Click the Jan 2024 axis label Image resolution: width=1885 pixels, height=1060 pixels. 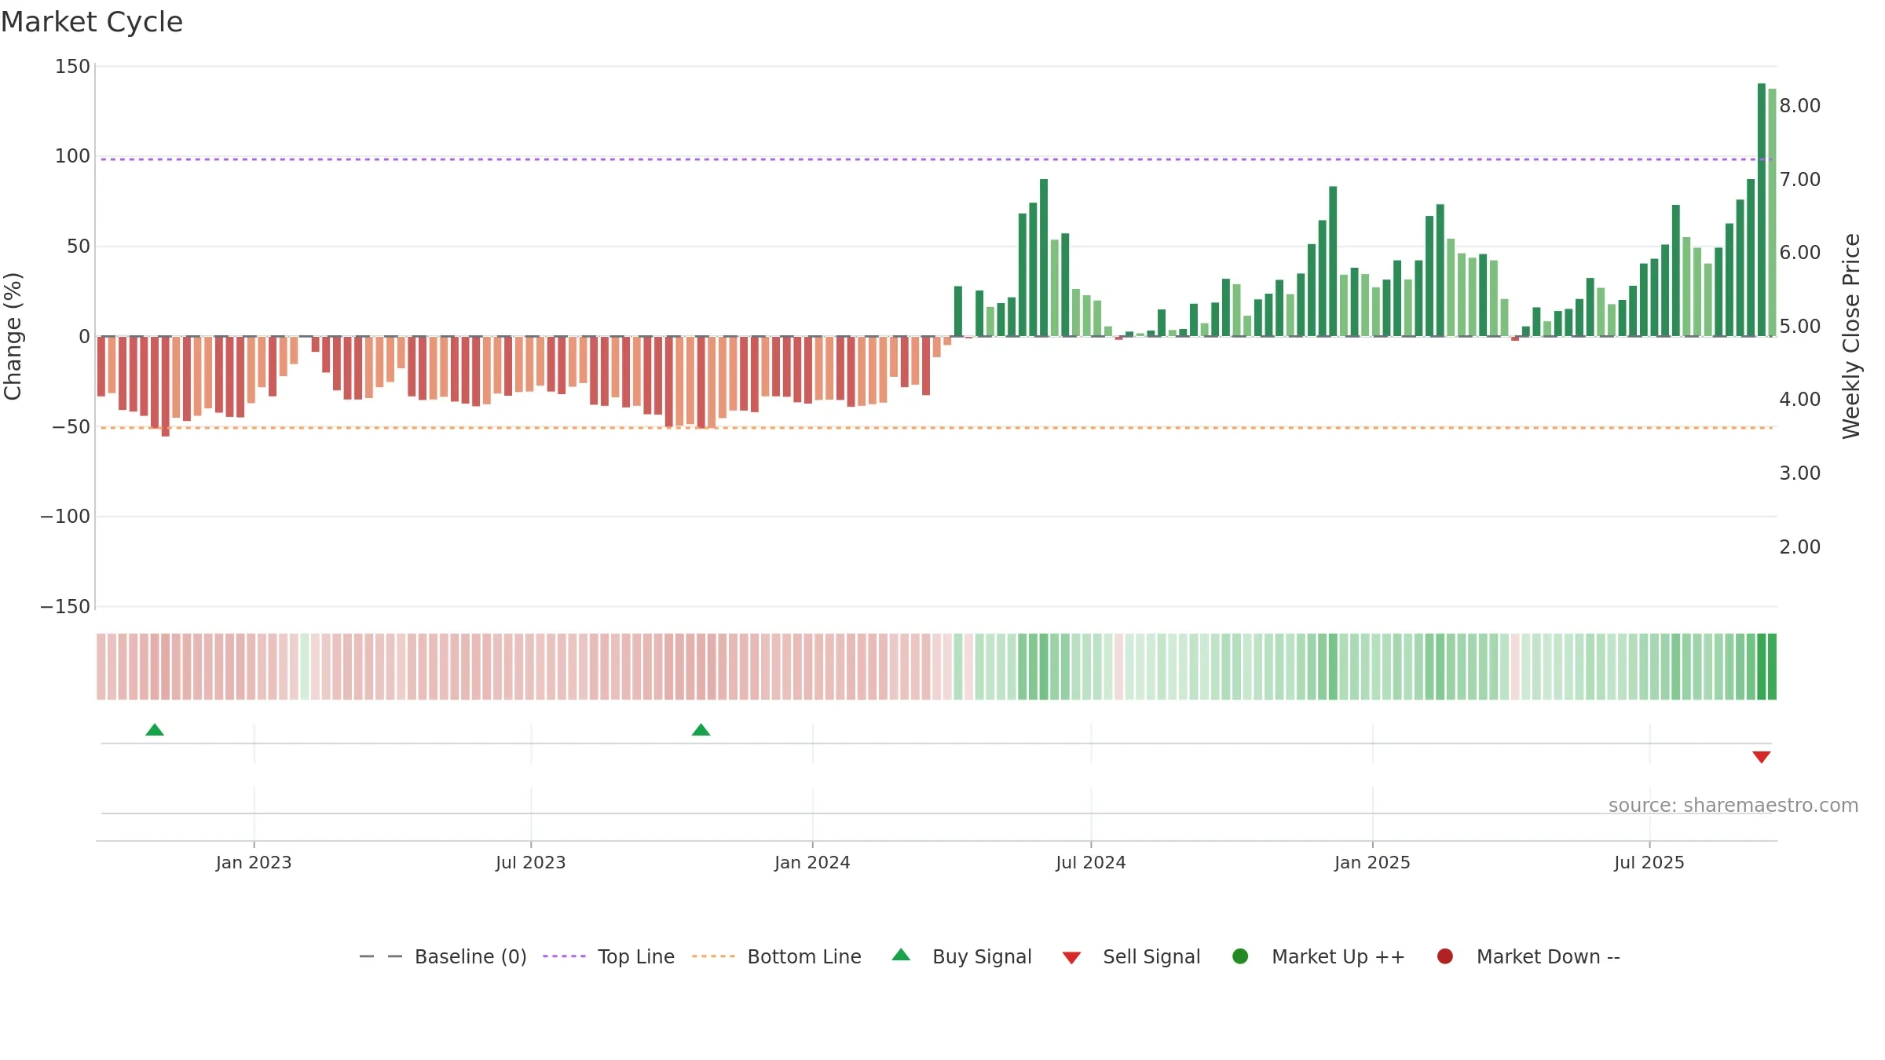(x=812, y=863)
